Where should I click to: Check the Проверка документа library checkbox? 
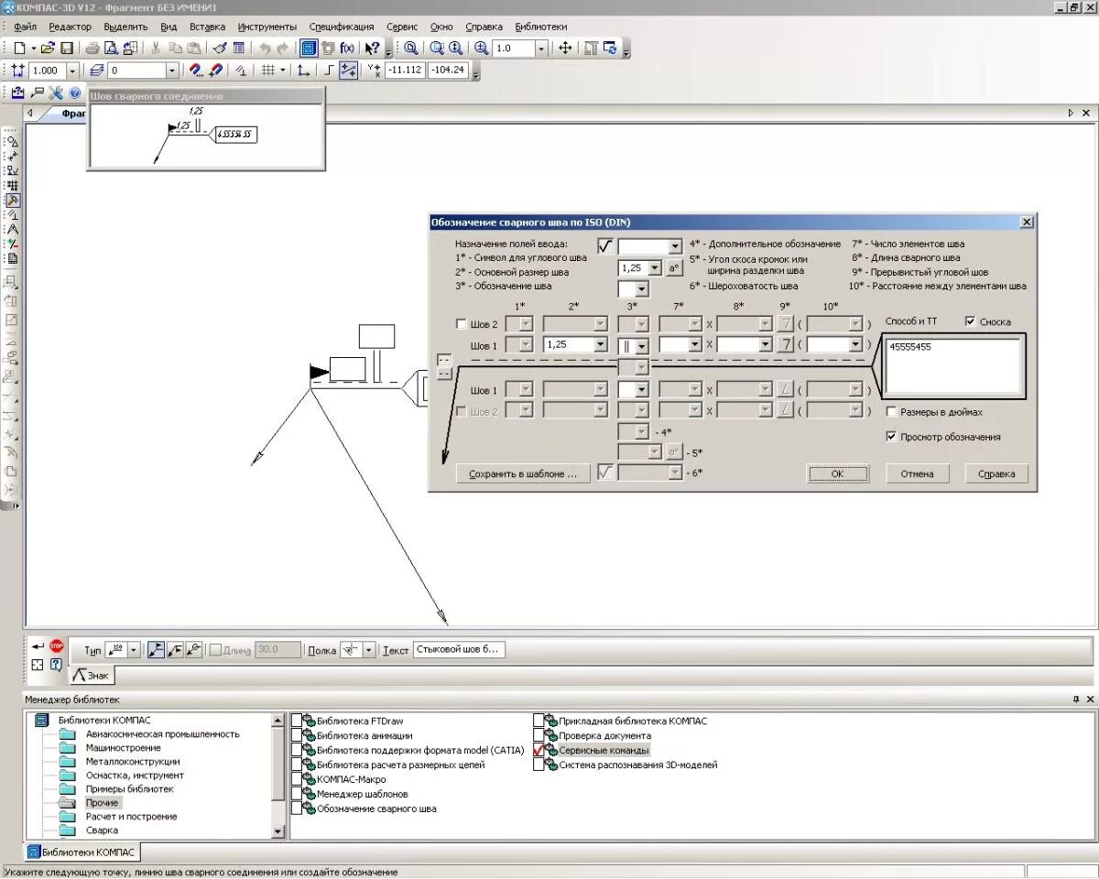[539, 735]
